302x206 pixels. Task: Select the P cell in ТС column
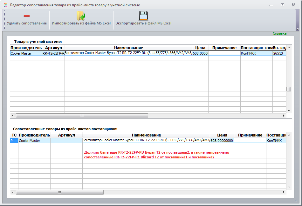coord(14,141)
